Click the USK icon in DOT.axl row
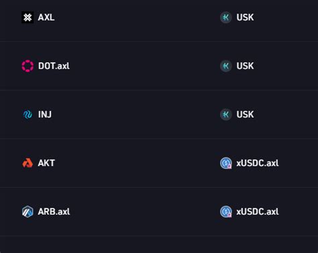 (x=226, y=66)
